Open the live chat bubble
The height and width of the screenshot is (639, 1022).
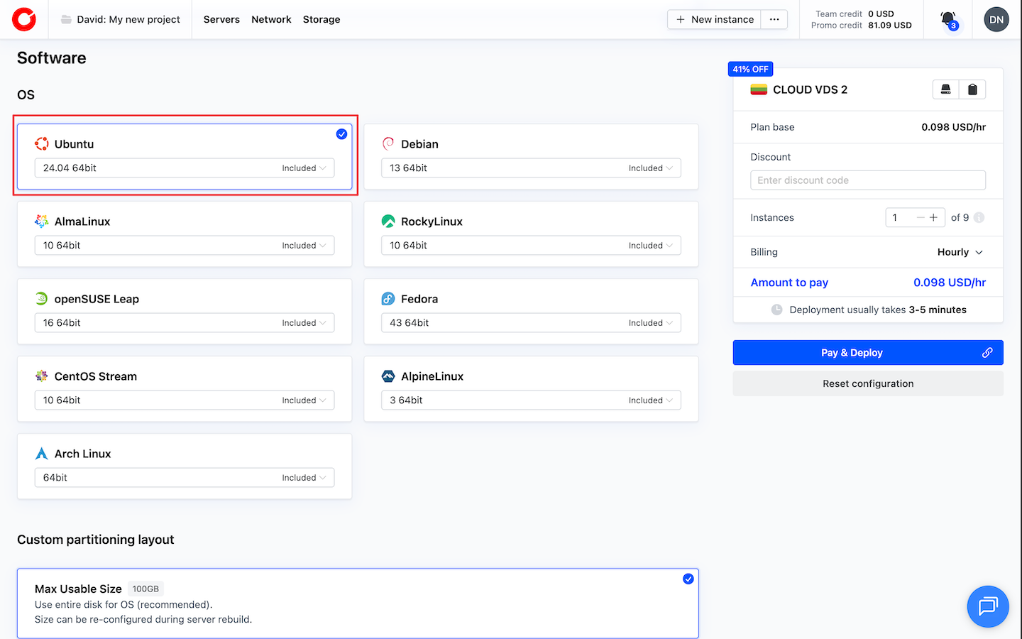(987, 606)
